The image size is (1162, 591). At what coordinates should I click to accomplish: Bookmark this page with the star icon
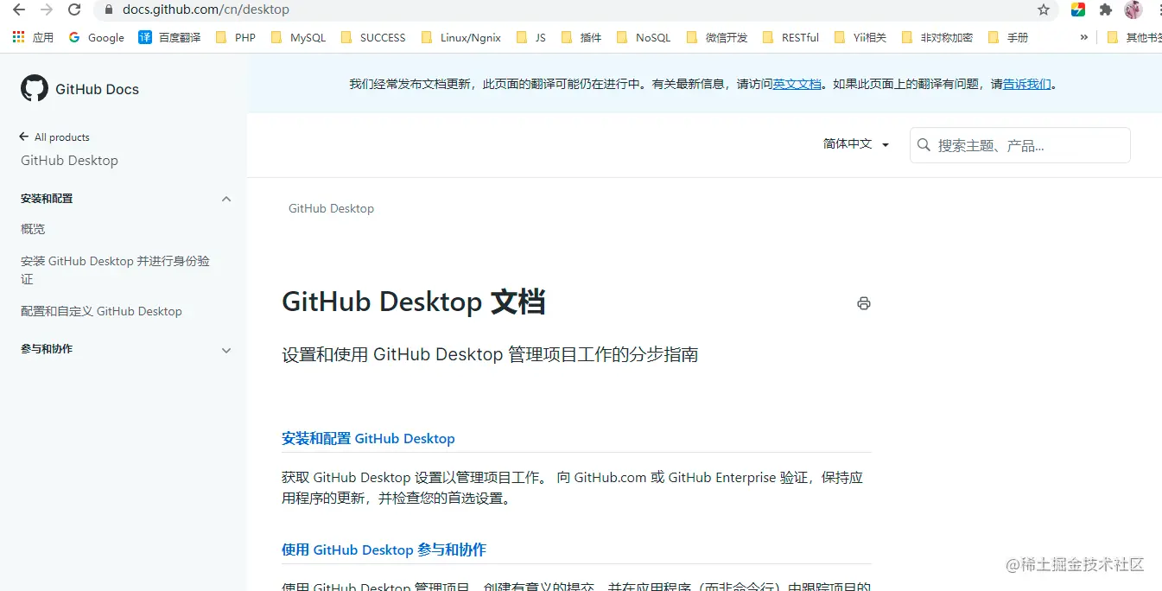tap(1044, 10)
